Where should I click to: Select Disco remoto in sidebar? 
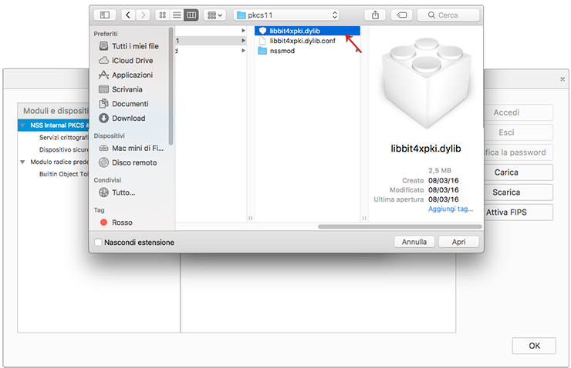pyautogui.click(x=130, y=162)
